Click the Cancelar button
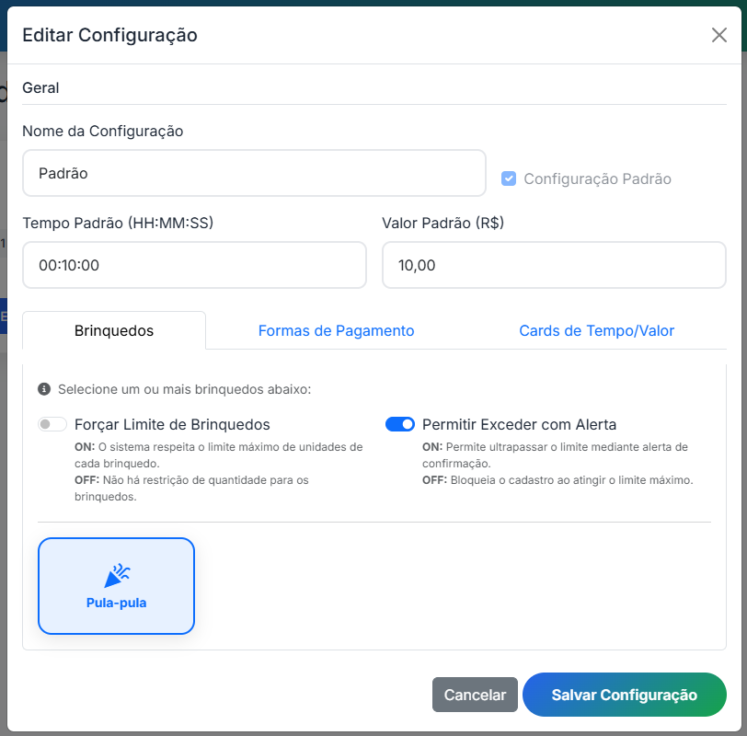Image resolution: width=747 pixels, height=736 pixels. click(x=475, y=695)
